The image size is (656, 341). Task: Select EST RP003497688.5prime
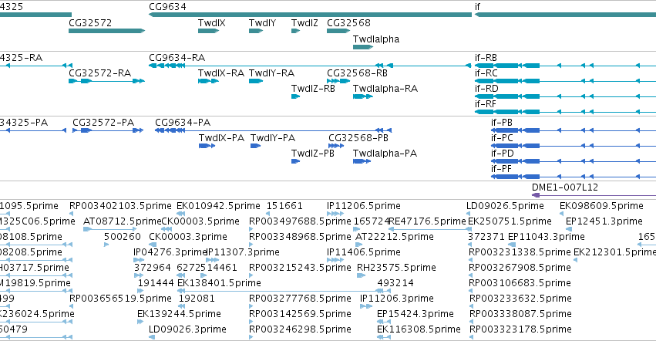[x=300, y=221]
